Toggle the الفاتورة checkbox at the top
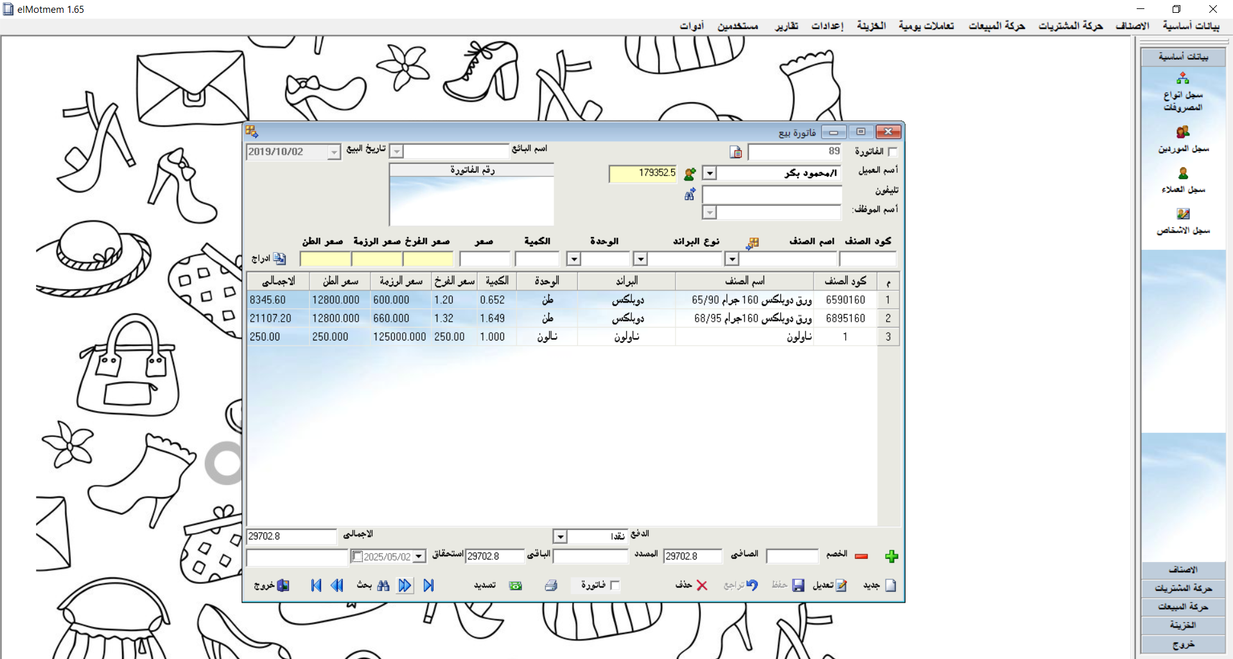The image size is (1233, 659). 894,152
